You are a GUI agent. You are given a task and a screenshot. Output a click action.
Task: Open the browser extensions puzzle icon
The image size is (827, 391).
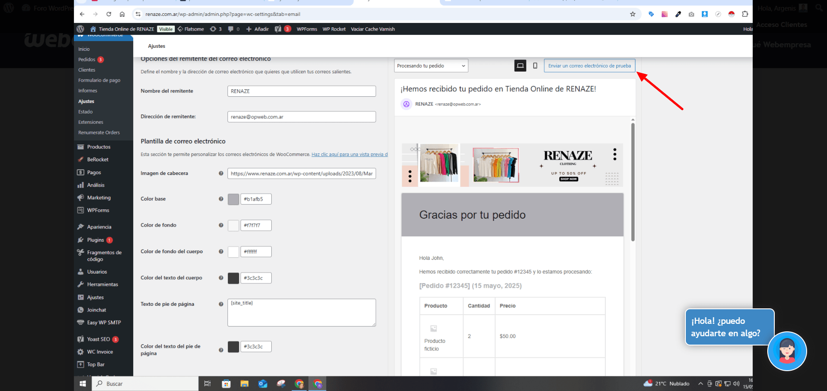(x=745, y=14)
